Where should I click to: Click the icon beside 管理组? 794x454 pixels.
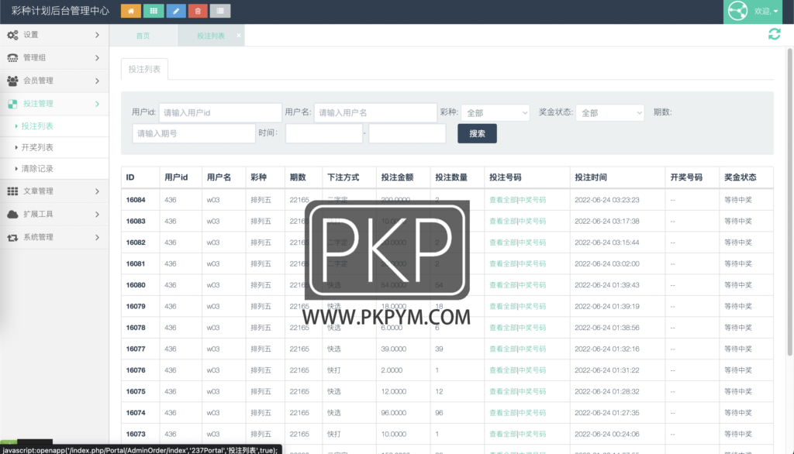(x=12, y=57)
